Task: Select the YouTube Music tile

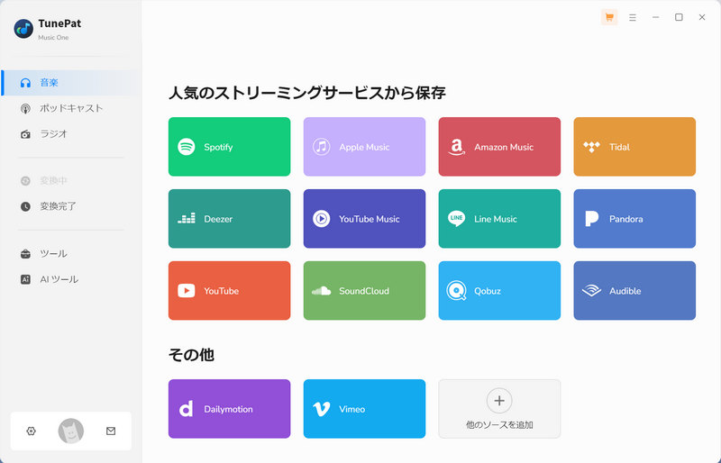Action: [364, 219]
